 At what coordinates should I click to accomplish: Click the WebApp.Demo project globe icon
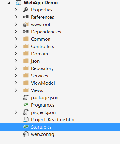coord(18,3)
